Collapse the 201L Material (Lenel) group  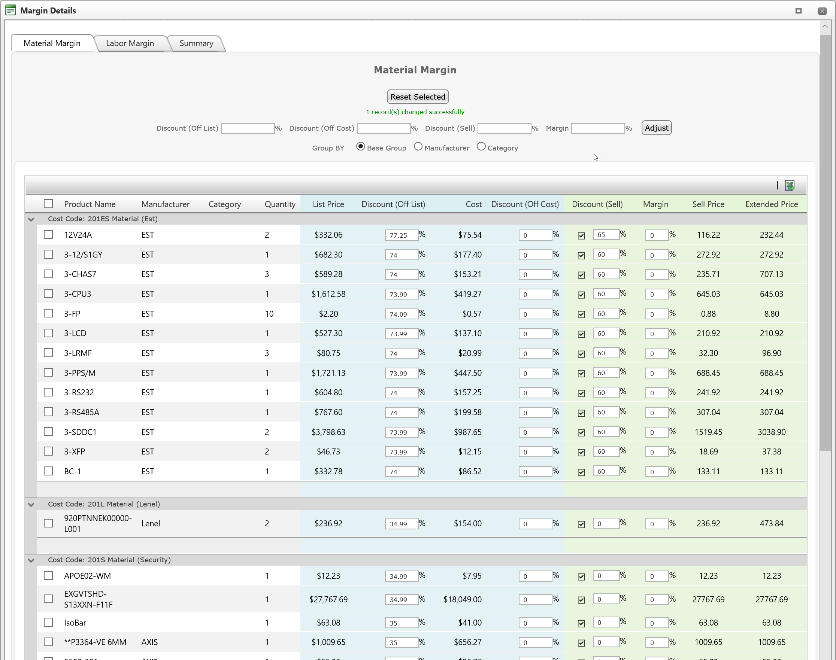31,504
